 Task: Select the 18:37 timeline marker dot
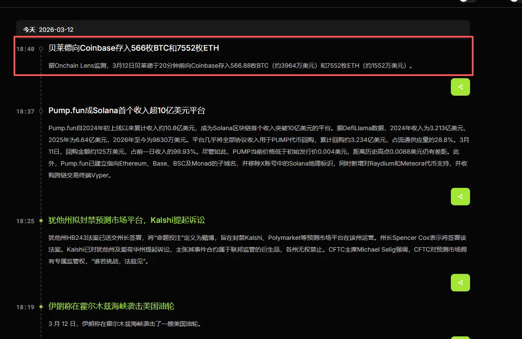pos(41,111)
